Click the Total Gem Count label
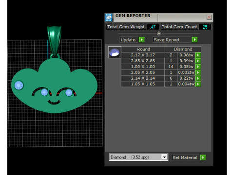 [x=179, y=27]
